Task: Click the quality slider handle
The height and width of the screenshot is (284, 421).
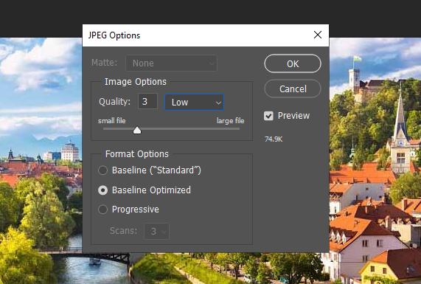Action: 137,130
